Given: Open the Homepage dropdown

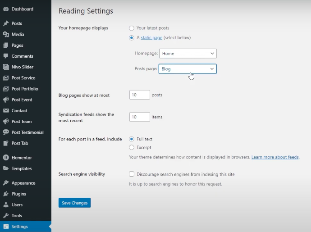Looking at the screenshot, I should (188, 53).
